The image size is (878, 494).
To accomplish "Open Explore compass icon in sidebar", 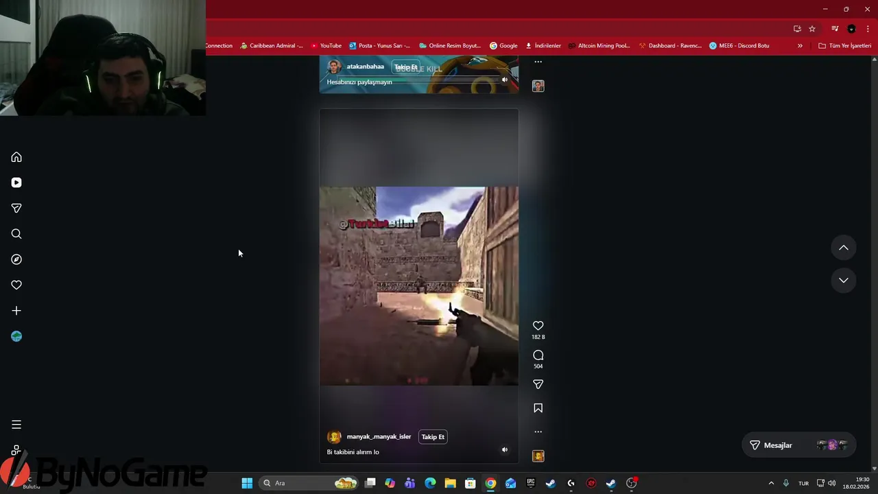I will [16, 259].
